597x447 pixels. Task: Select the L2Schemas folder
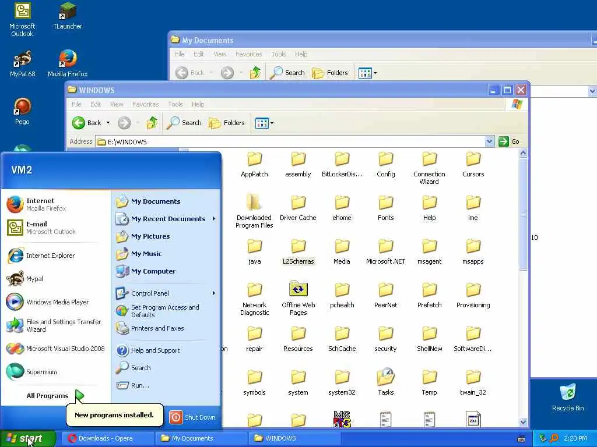tap(298, 251)
